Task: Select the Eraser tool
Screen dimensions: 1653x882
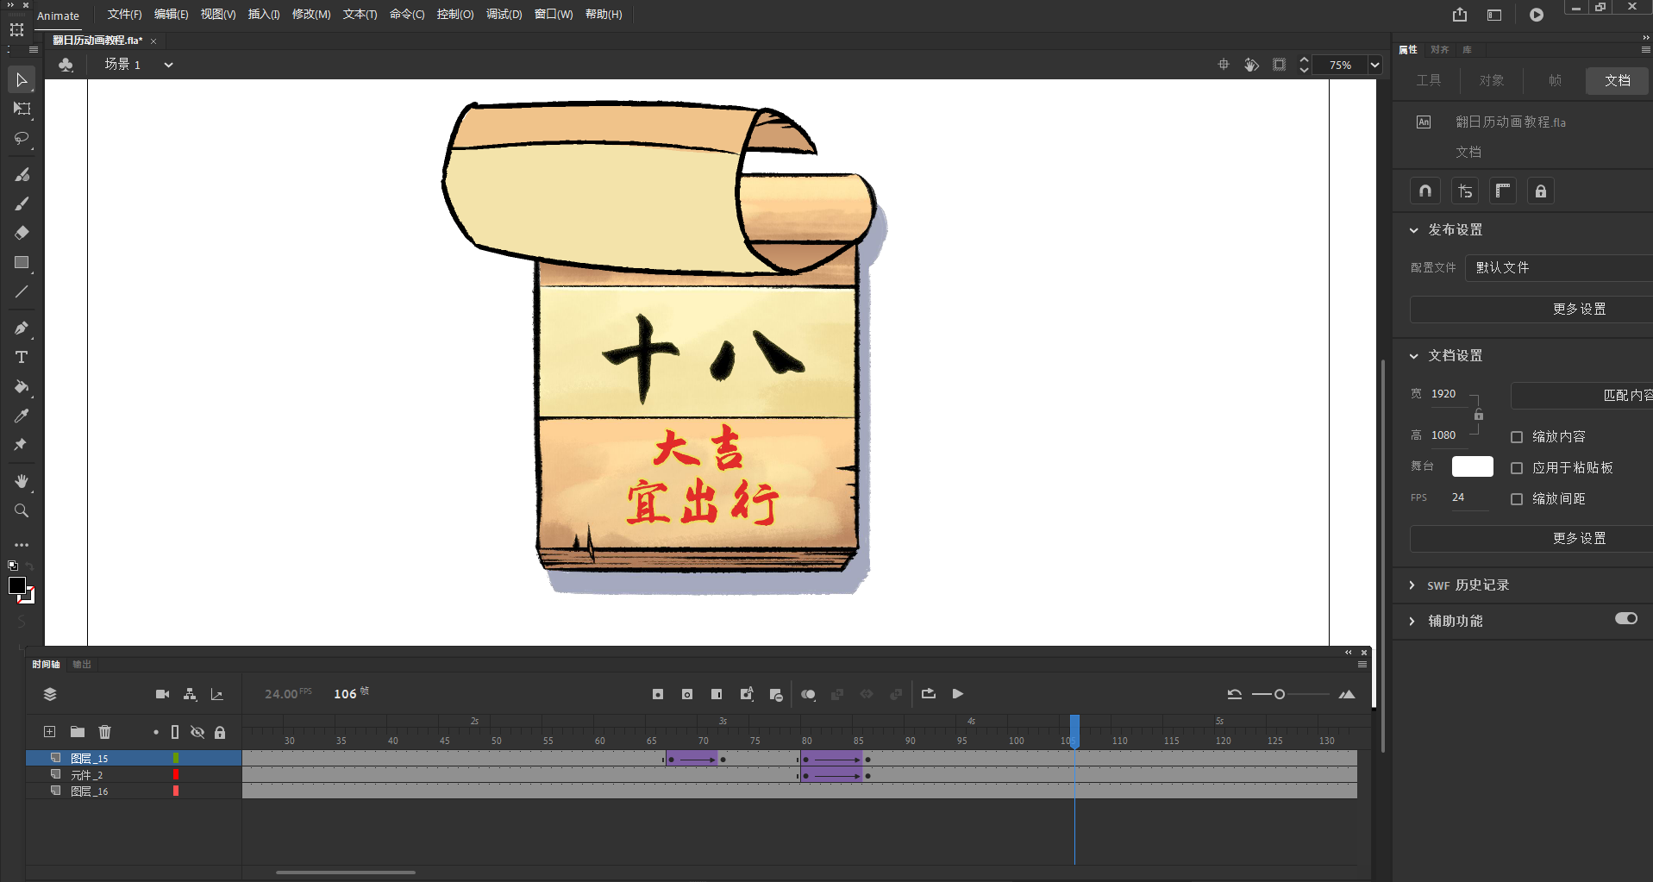Action: (22, 233)
